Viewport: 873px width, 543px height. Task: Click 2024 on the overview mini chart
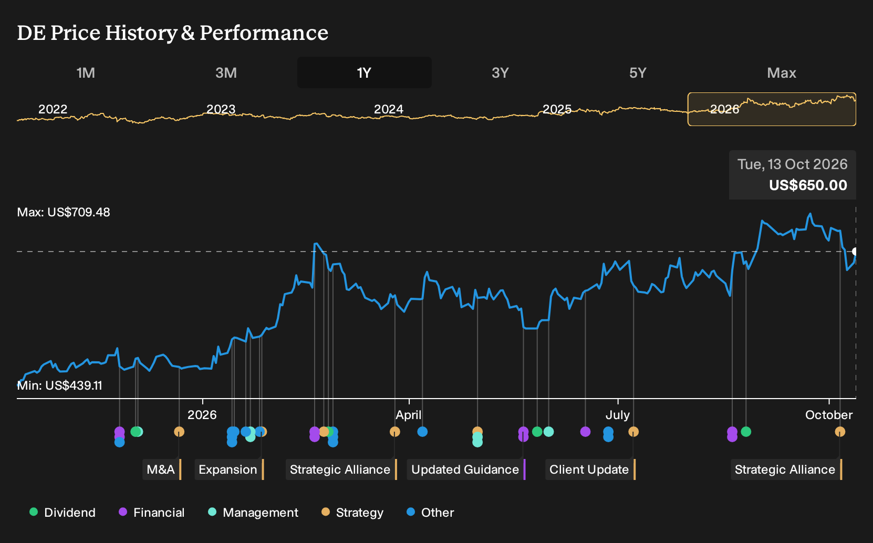tap(389, 109)
